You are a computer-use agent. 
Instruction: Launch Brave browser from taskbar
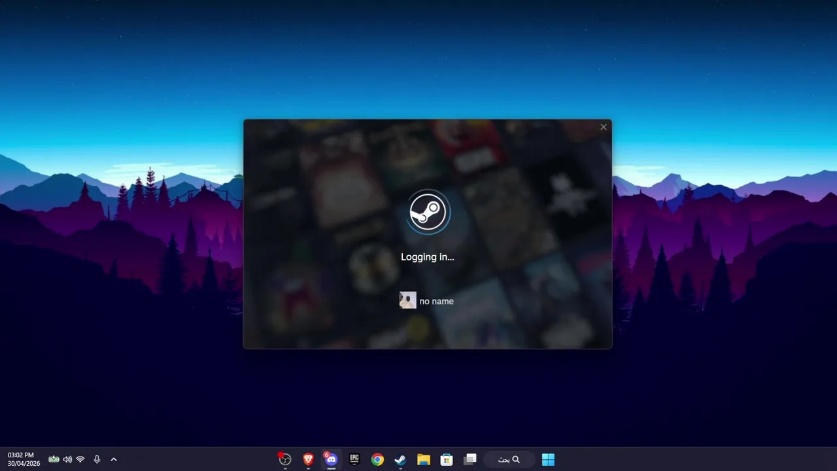pyautogui.click(x=308, y=459)
